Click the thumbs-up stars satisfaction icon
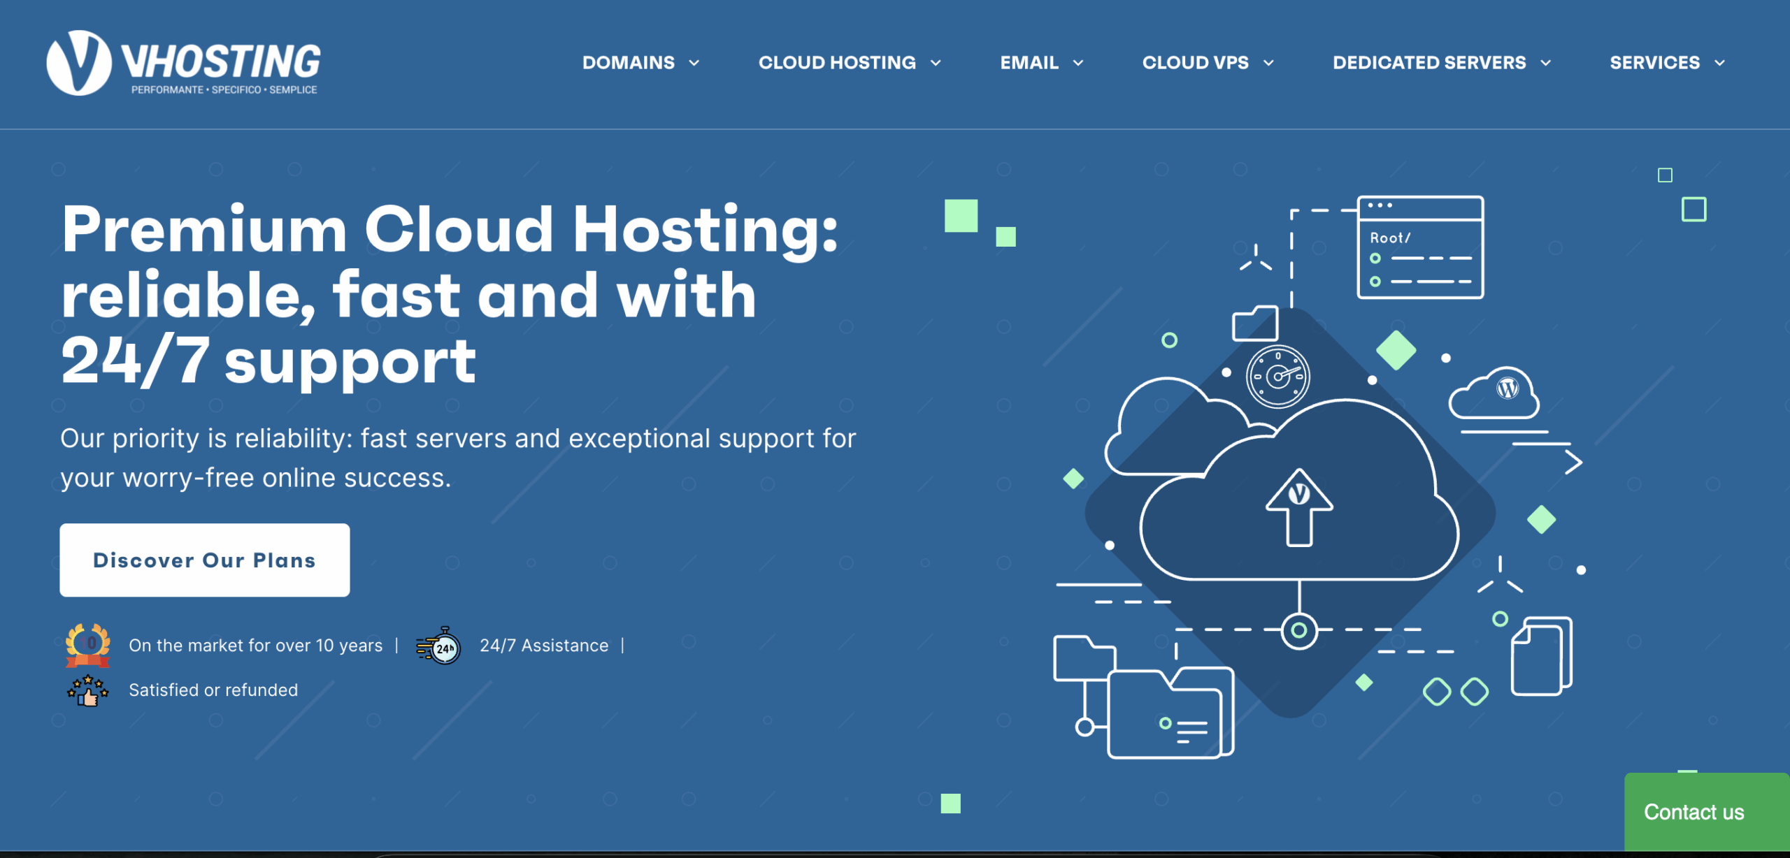 tap(88, 690)
